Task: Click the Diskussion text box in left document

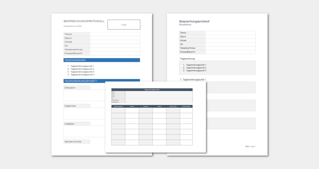Action: 84,95
